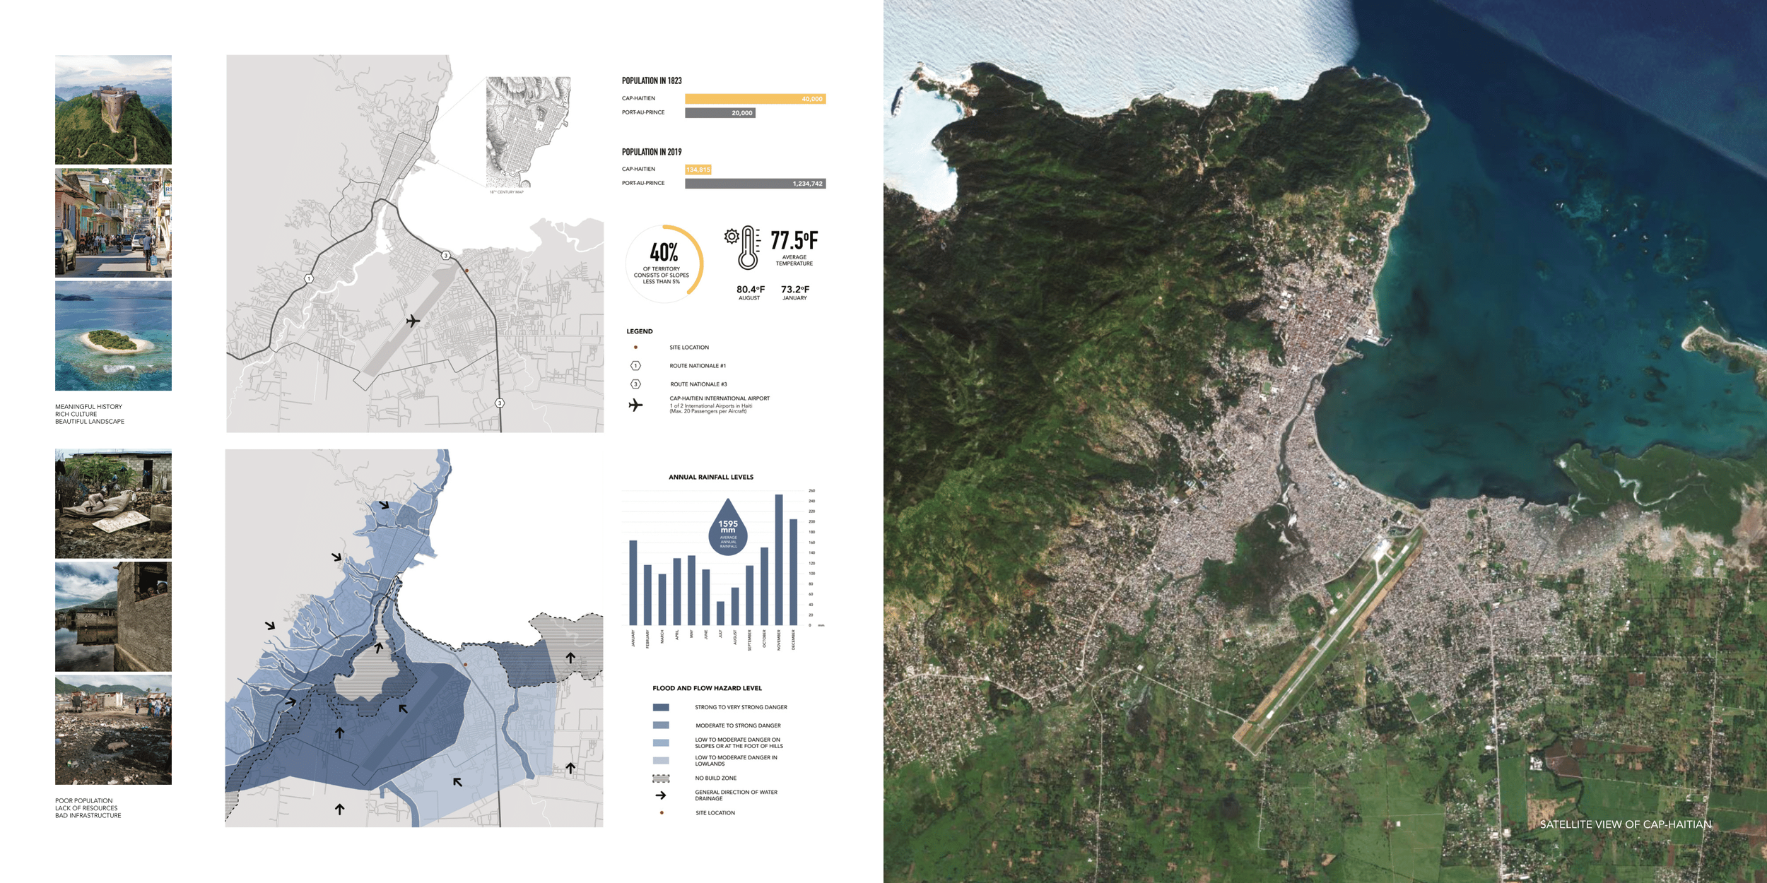Click the Strong to Very Strong Danger swatch

point(661,707)
